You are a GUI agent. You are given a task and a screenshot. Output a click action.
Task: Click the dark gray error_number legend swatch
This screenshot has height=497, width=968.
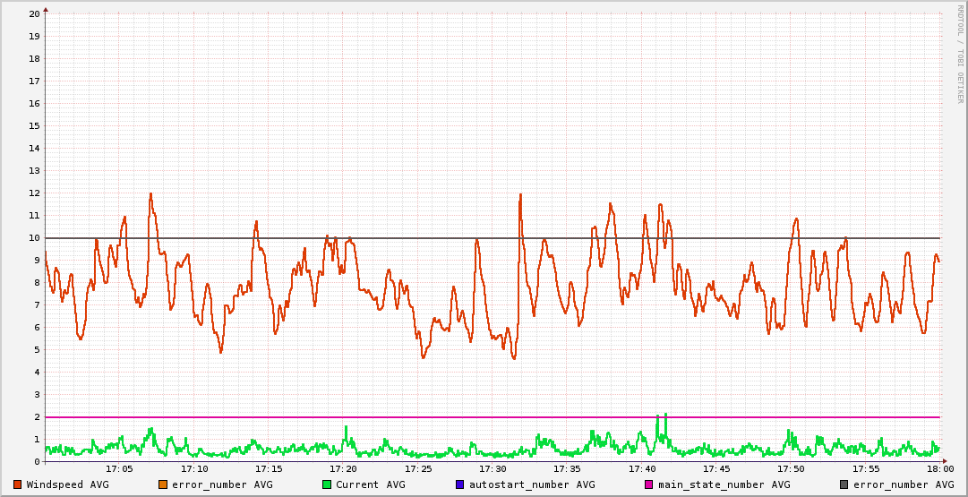tap(844, 484)
